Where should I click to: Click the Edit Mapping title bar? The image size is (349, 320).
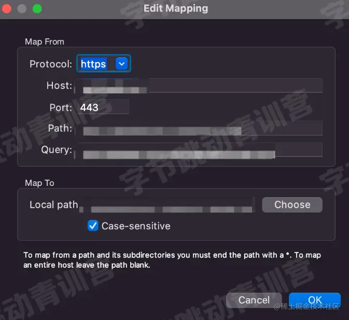pos(176,9)
